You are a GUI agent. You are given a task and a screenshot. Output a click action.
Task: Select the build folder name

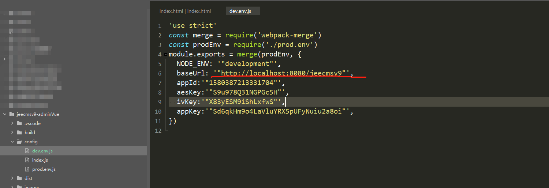[x=30, y=132]
